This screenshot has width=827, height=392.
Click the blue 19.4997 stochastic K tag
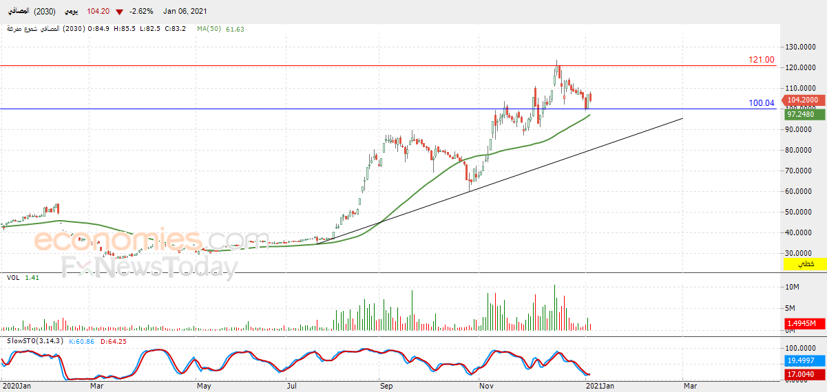pos(803,360)
